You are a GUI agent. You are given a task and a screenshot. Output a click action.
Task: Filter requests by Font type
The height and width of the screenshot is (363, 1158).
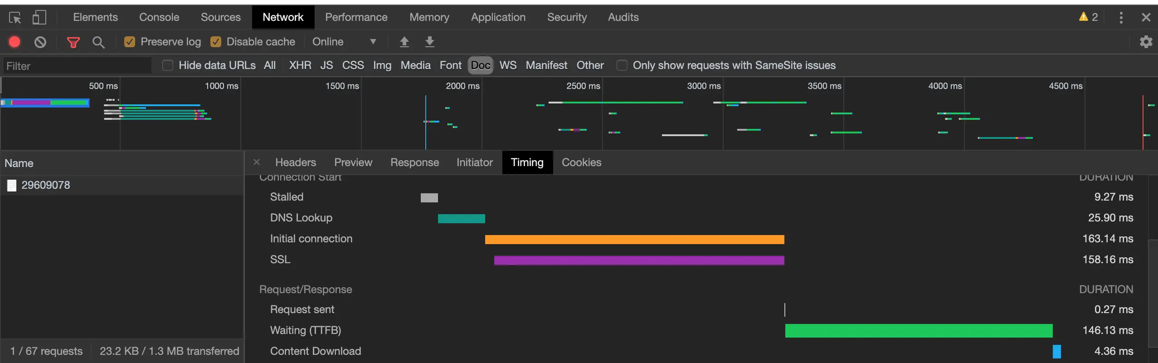click(x=451, y=65)
